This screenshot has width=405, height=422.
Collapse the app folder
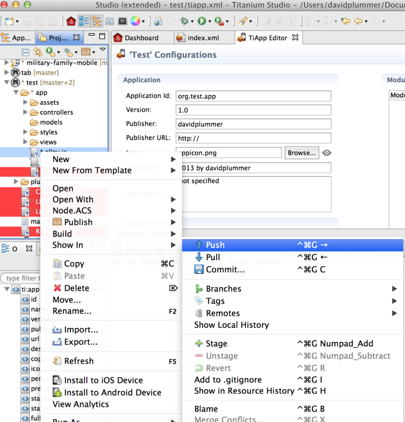(x=16, y=92)
